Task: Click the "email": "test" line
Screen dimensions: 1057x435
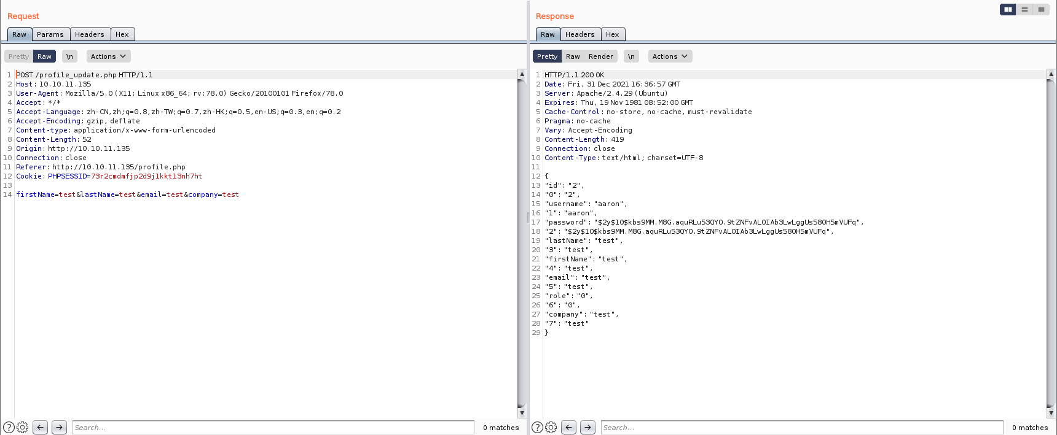Action: 577,277
